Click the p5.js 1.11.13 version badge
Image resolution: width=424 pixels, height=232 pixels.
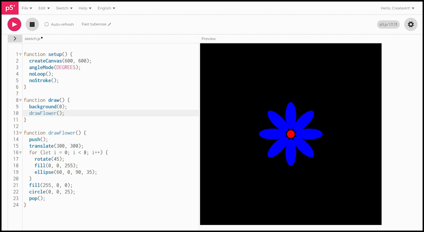388,24
